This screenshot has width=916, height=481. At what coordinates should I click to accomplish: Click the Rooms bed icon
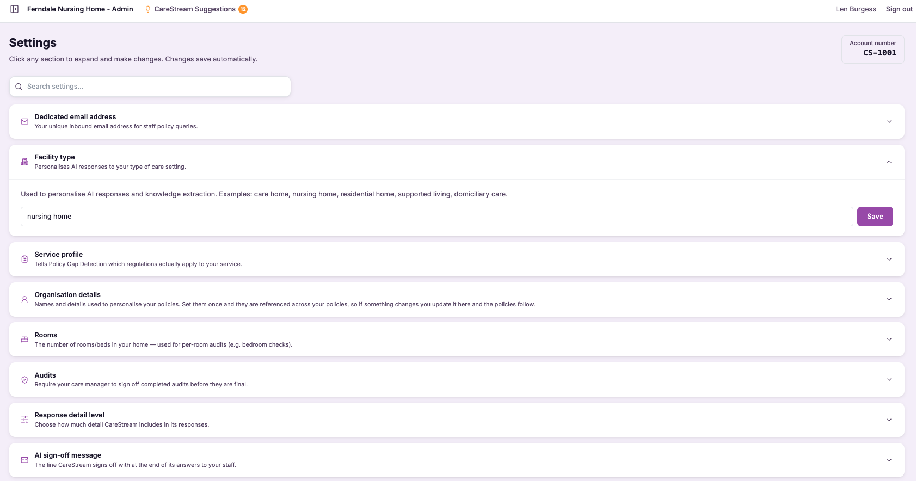coord(24,340)
